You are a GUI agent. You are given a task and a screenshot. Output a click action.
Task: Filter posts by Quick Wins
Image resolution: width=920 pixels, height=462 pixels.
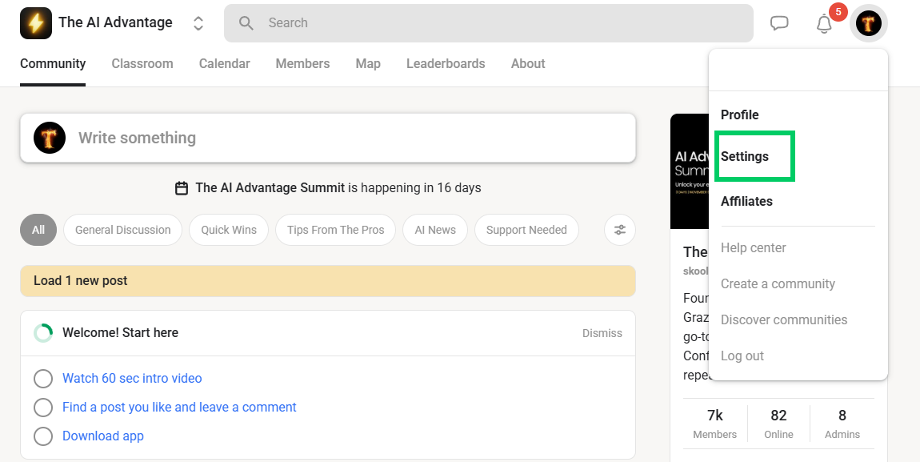coord(229,230)
